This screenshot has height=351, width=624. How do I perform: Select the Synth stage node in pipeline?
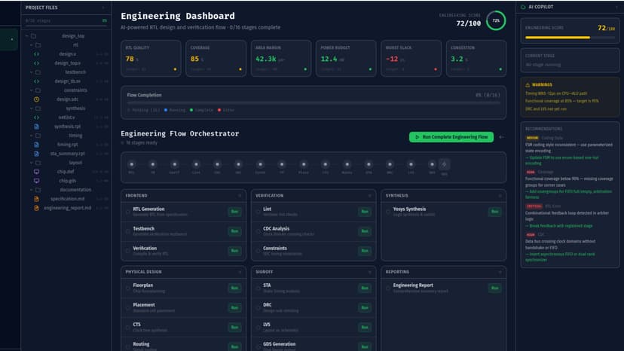[x=260, y=164]
